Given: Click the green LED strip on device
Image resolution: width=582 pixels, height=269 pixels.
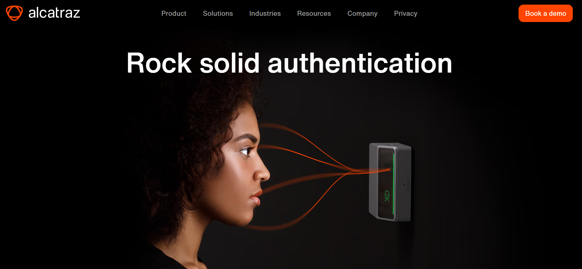Looking at the screenshot, I should [394, 183].
